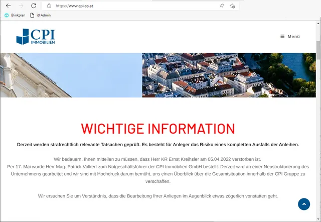This screenshot has height=222, width=321.
Task: Click the browser back arrow
Action: tap(9, 6)
